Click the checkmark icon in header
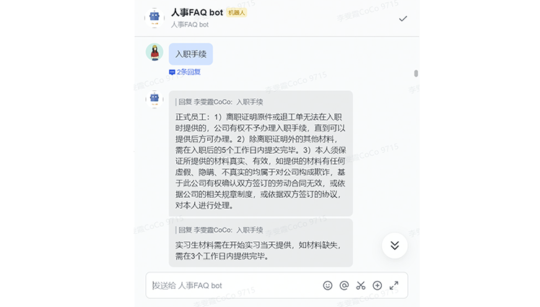Image resolution: width=540 pixels, height=307 pixels. 403,19
